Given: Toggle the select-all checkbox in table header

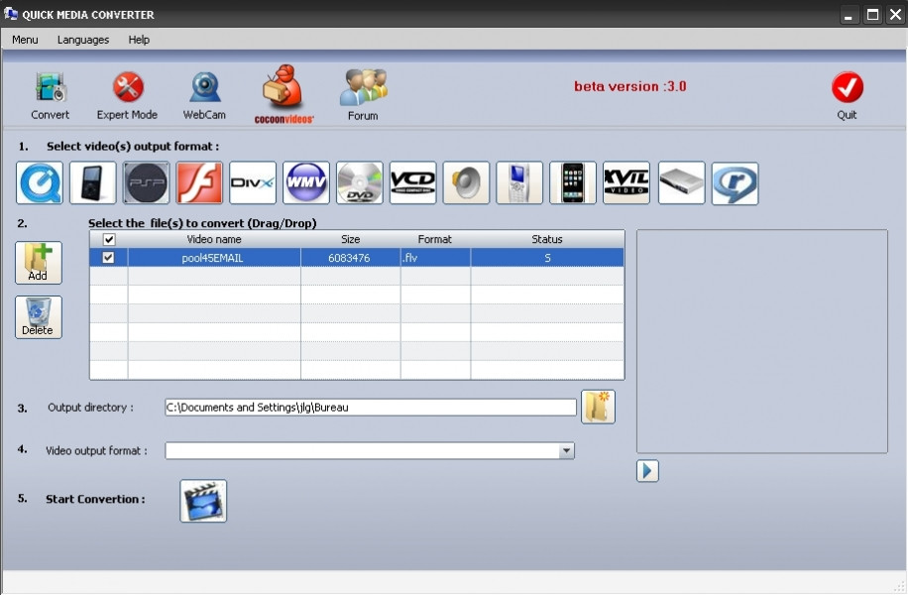Looking at the screenshot, I should coord(109,239).
